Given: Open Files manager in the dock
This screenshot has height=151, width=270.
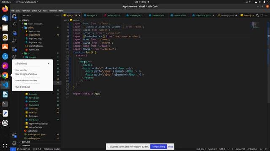Looking at the screenshot, I should [x=5, y=28].
